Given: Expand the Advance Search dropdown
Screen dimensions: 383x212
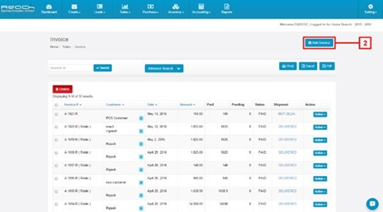Looking at the screenshot, I should [x=164, y=68].
